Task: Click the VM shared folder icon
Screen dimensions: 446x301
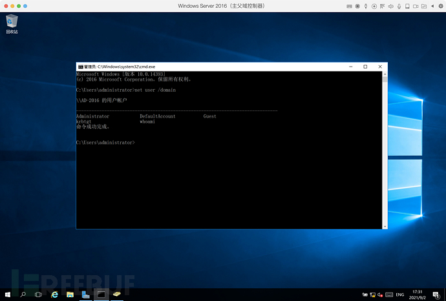Action: point(424,6)
